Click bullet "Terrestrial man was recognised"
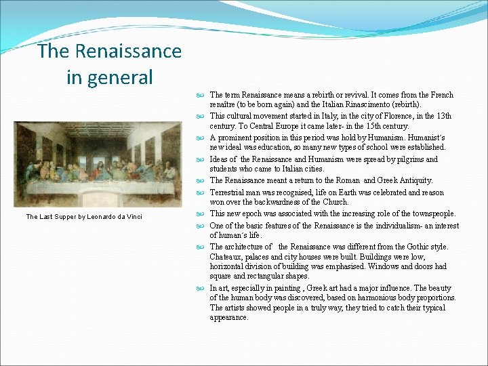Image resolution: width=488 pixels, height=366 pixels. (327, 197)
